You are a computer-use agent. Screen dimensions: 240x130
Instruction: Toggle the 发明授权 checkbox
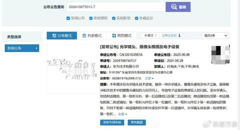[x=91, y=18]
